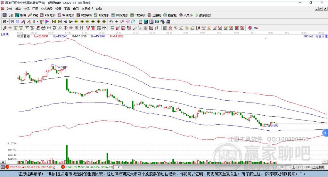This screenshot has width=328, height=177.
Task: Click the first yellow diamond arrow icon
Action: pos(76,22)
